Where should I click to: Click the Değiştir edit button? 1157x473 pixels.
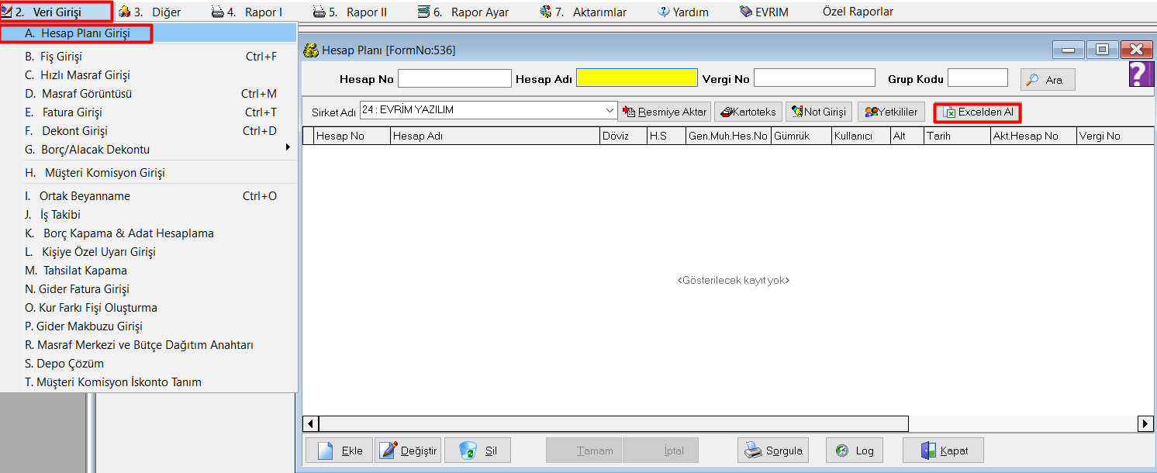(x=408, y=451)
